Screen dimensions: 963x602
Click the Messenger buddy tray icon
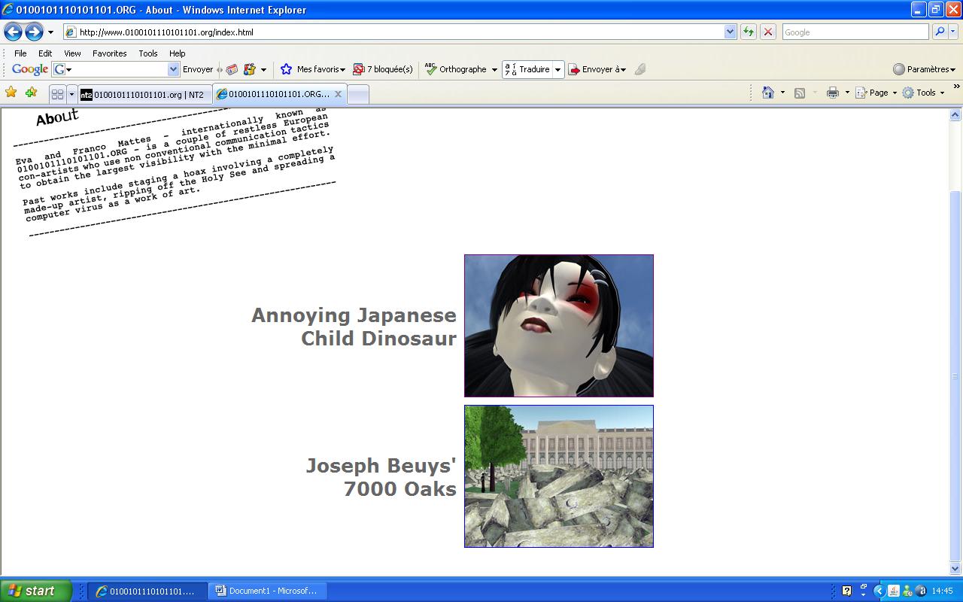click(907, 591)
